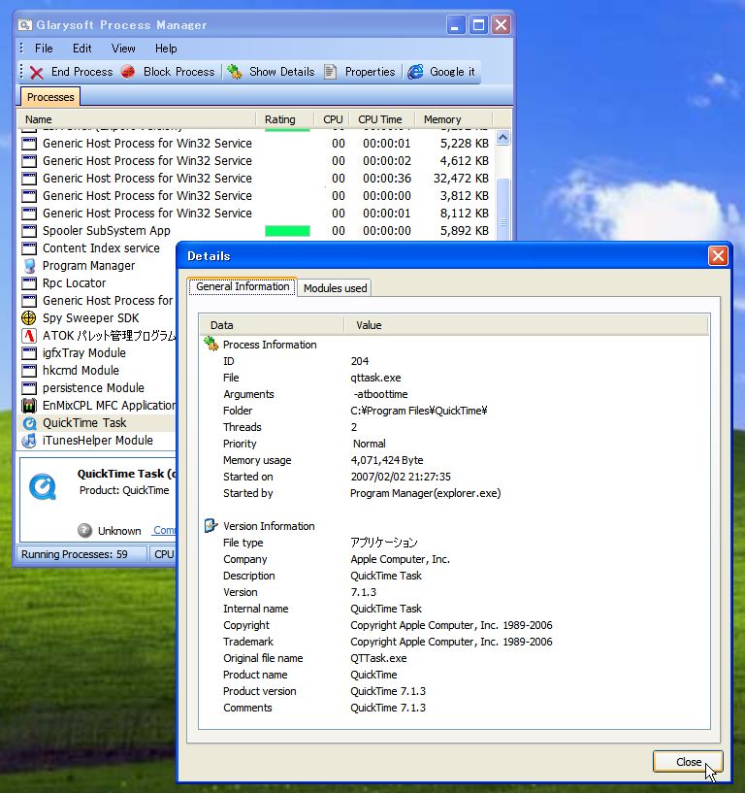Open the File menu
The height and width of the screenshot is (793, 745).
[44, 49]
